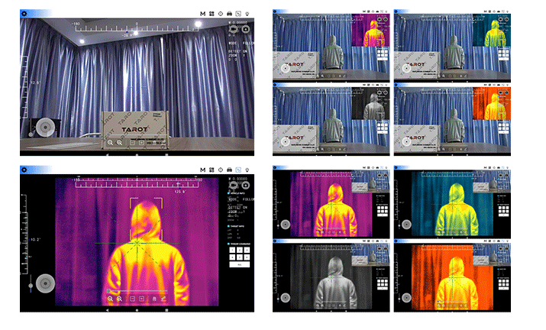Tap the joystick in the small orange thermal view
The width and height of the screenshot is (546, 330).
click(406, 298)
